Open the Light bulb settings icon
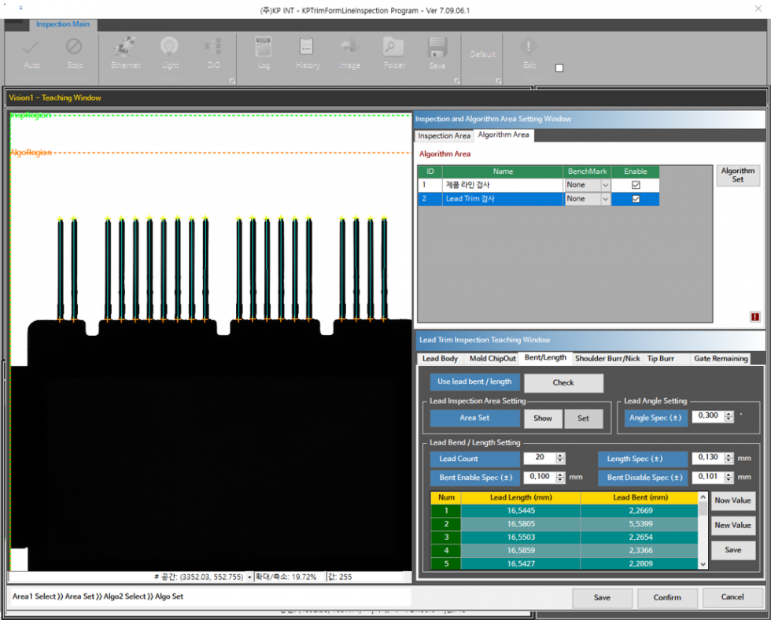This screenshot has width=771, height=620. [x=170, y=47]
